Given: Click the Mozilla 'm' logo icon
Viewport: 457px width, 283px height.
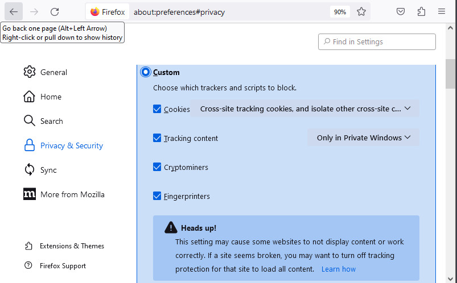Looking at the screenshot, I should coord(30,194).
